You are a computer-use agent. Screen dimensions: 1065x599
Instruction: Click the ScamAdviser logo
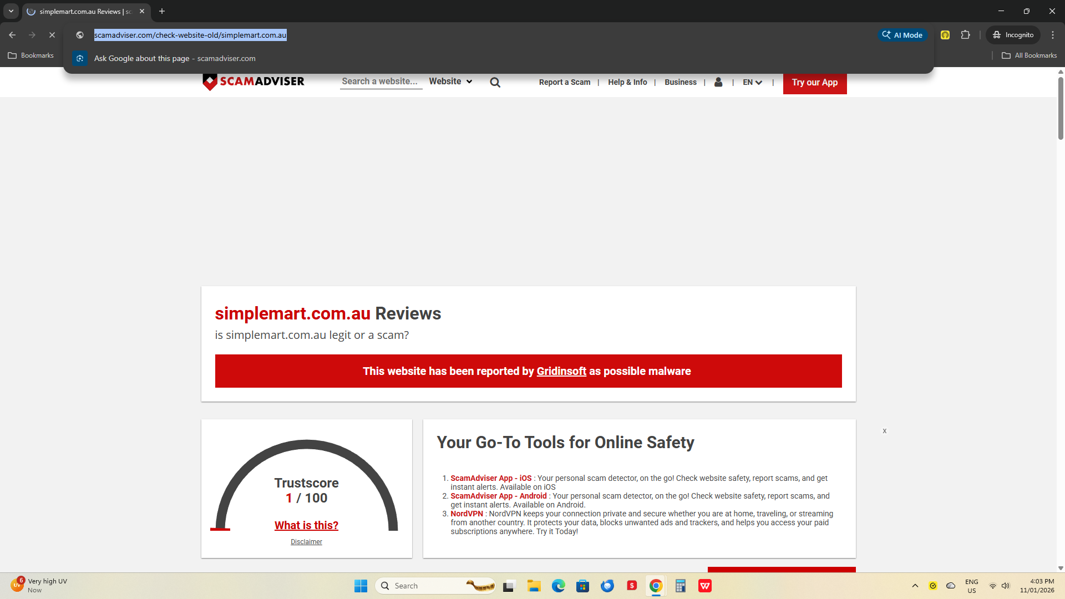pos(253,82)
